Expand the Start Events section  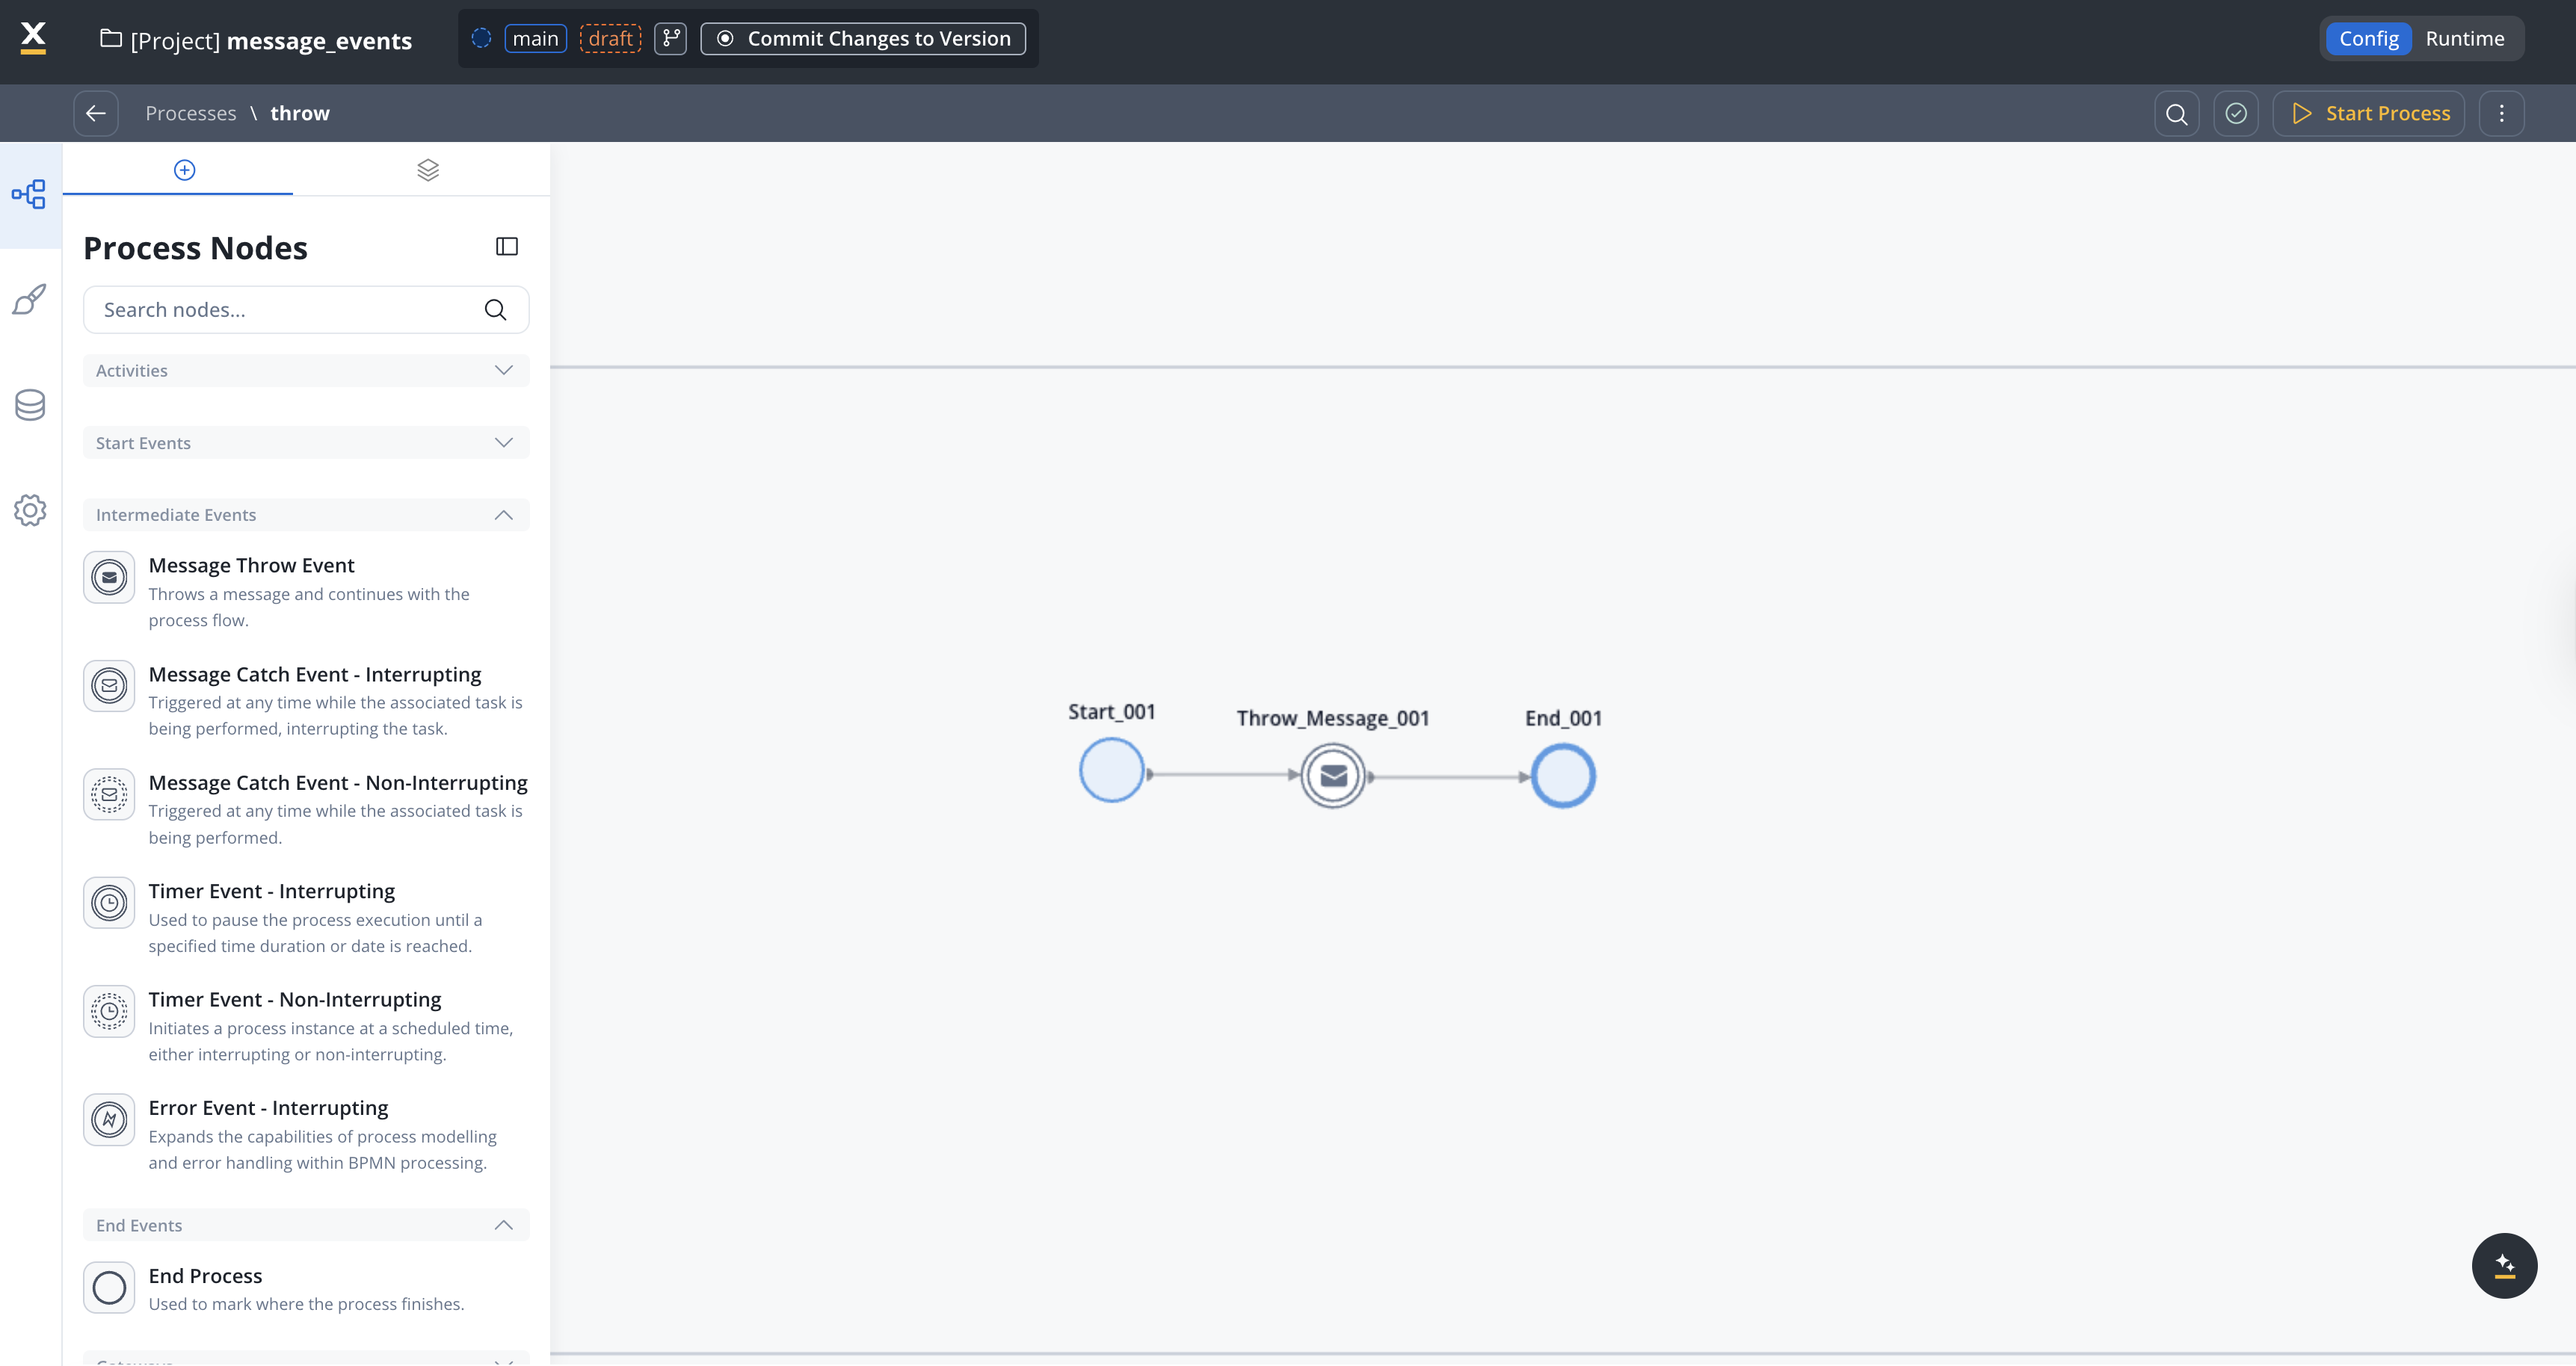pos(305,443)
